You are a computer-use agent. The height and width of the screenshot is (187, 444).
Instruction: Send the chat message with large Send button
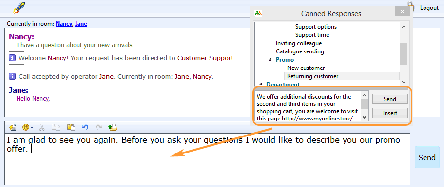point(427,157)
